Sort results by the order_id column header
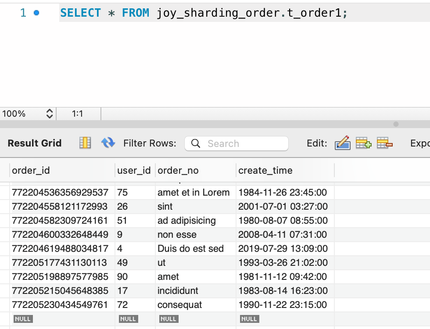Image resolution: width=430 pixels, height=329 pixels. coord(31,171)
